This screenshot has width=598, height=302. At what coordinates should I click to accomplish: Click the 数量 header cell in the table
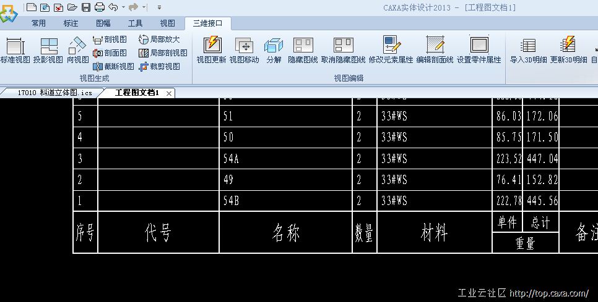point(364,232)
